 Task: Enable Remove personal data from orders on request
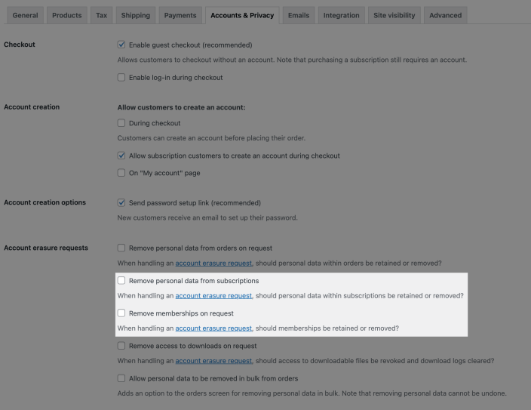(121, 248)
